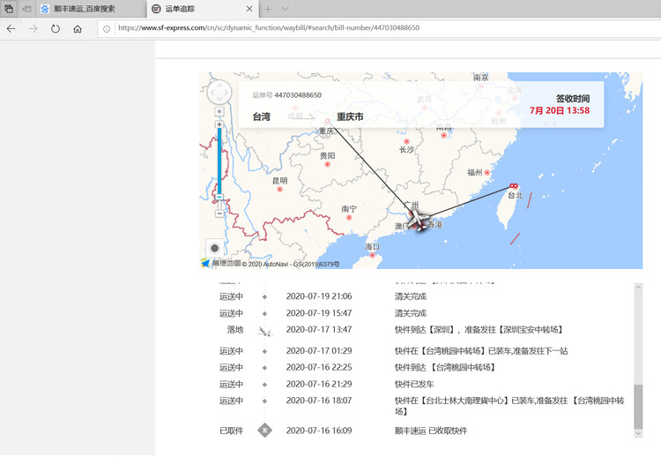Image resolution: width=661 pixels, height=457 pixels.
Task: Click 快件到达【台湾桃园中转场】 entry
Action: coord(445,368)
